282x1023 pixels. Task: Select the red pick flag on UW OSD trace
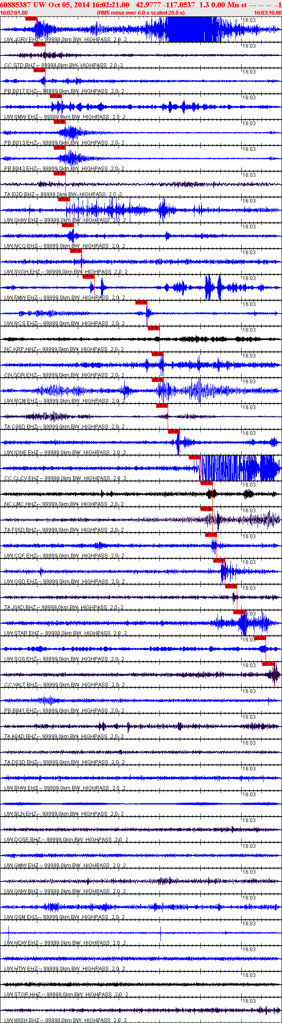tap(219, 561)
